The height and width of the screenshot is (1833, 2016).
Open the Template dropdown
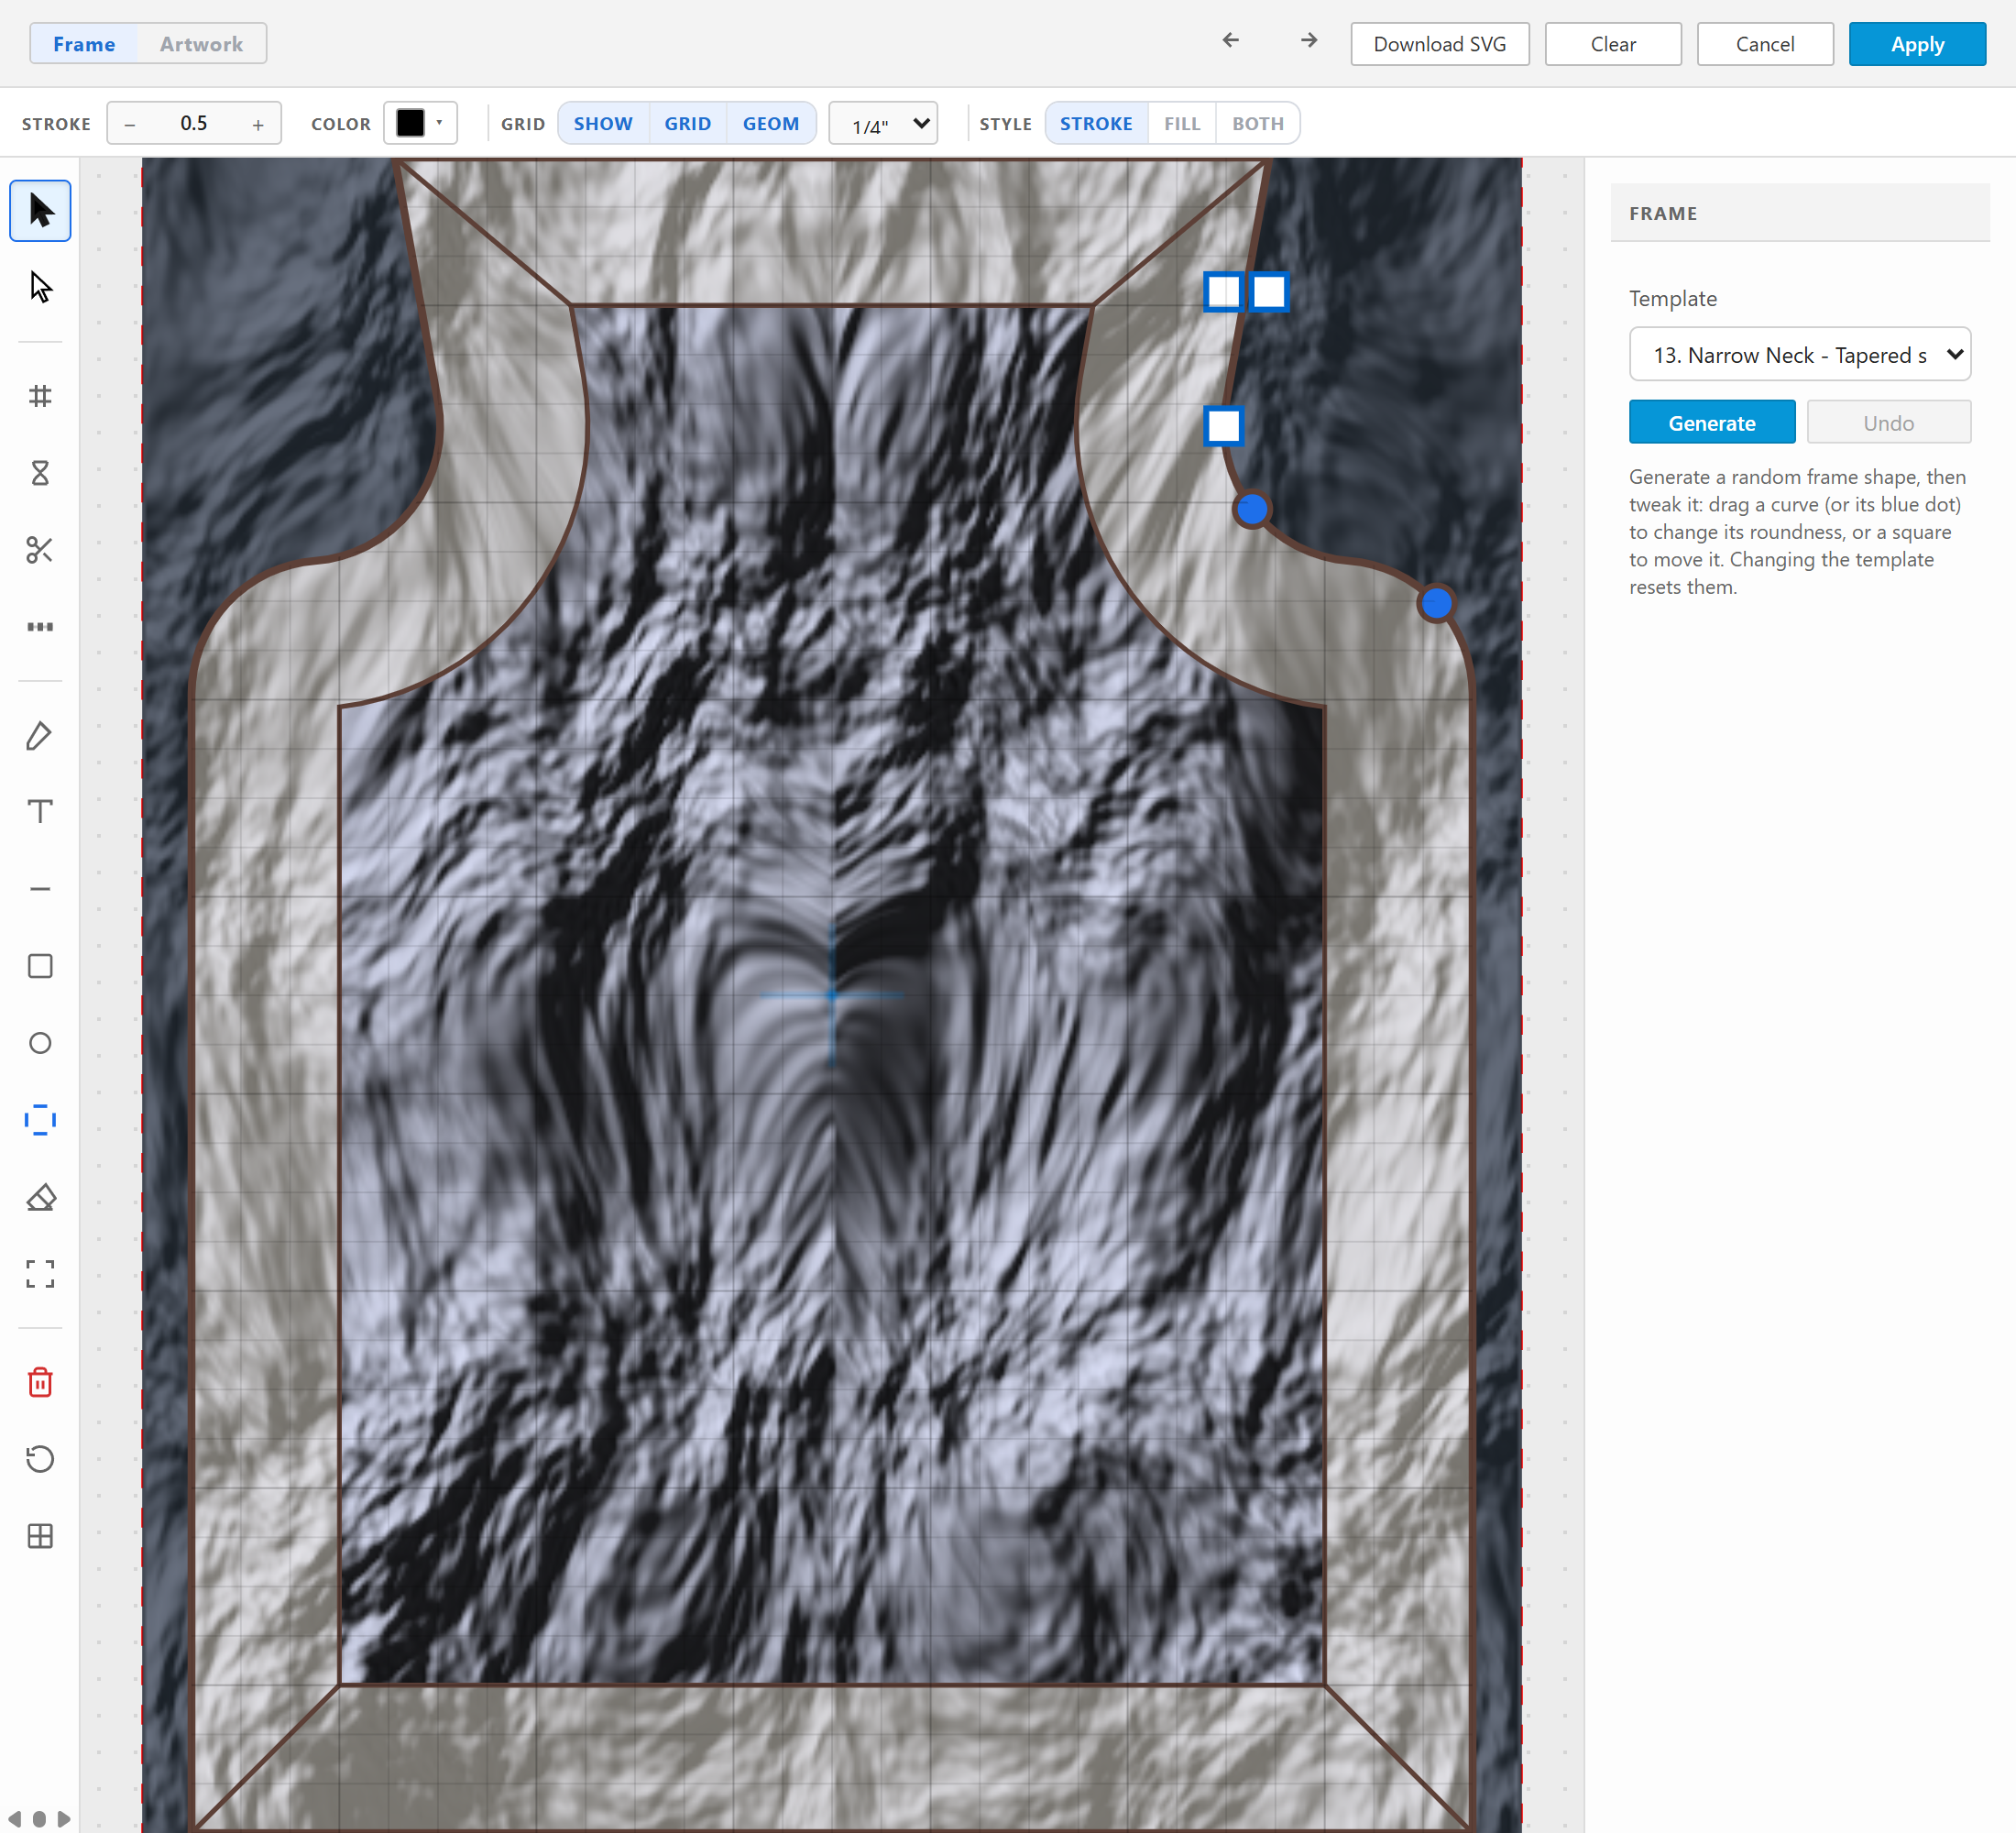tap(1800, 355)
